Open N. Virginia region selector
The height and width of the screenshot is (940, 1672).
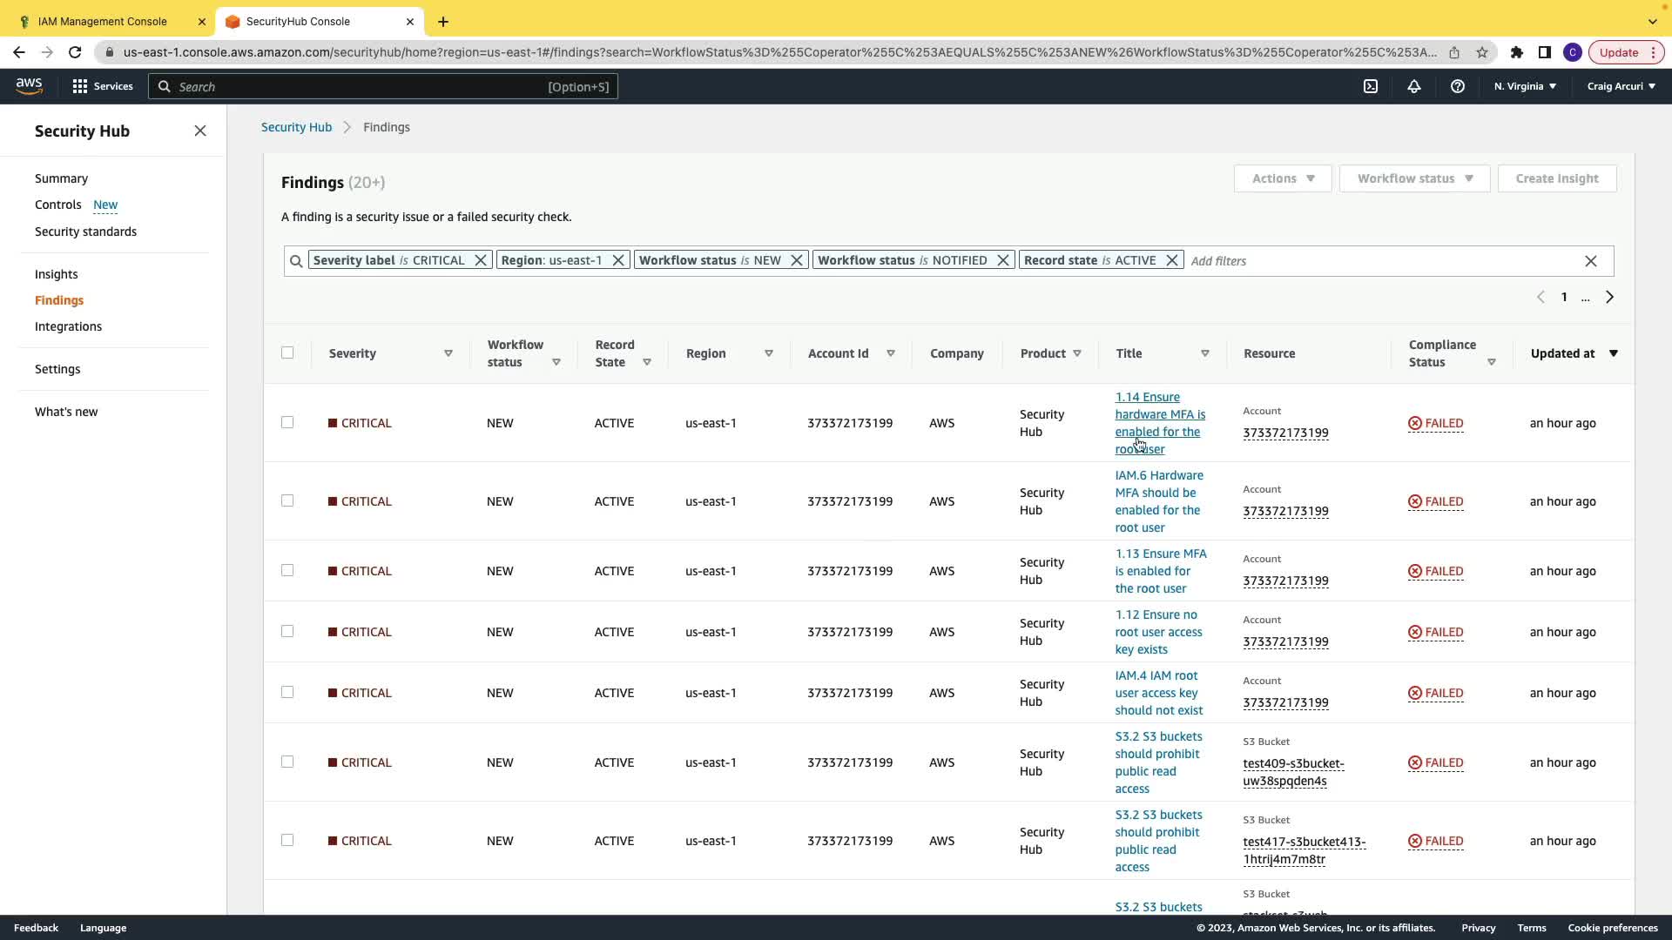point(1525,86)
